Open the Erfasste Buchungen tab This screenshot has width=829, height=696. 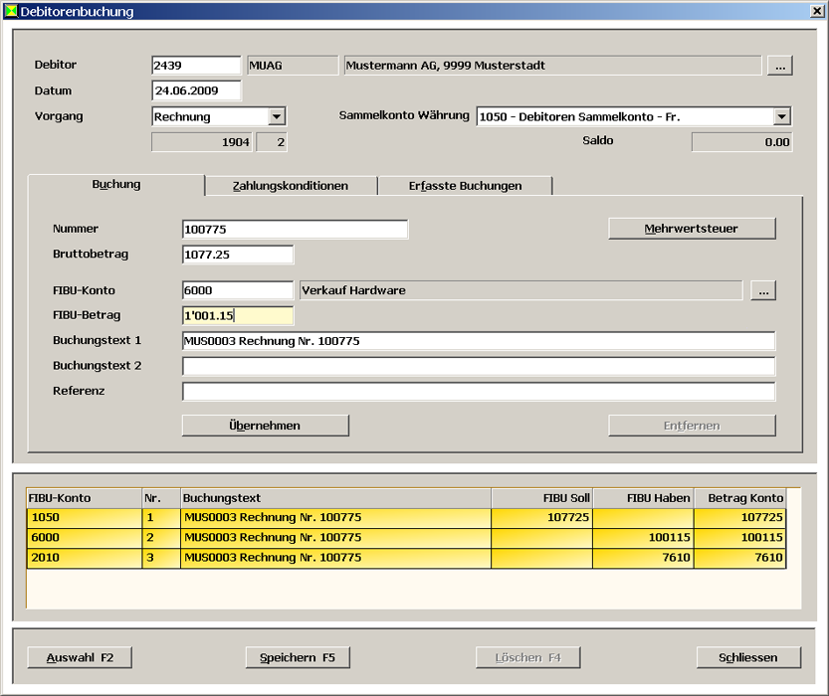pyautogui.click(x=465, y=186)
